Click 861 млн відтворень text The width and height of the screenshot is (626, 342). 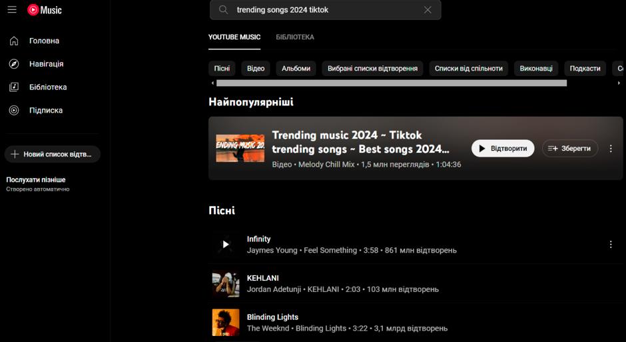pyautogui.click(x=421, y=251)
